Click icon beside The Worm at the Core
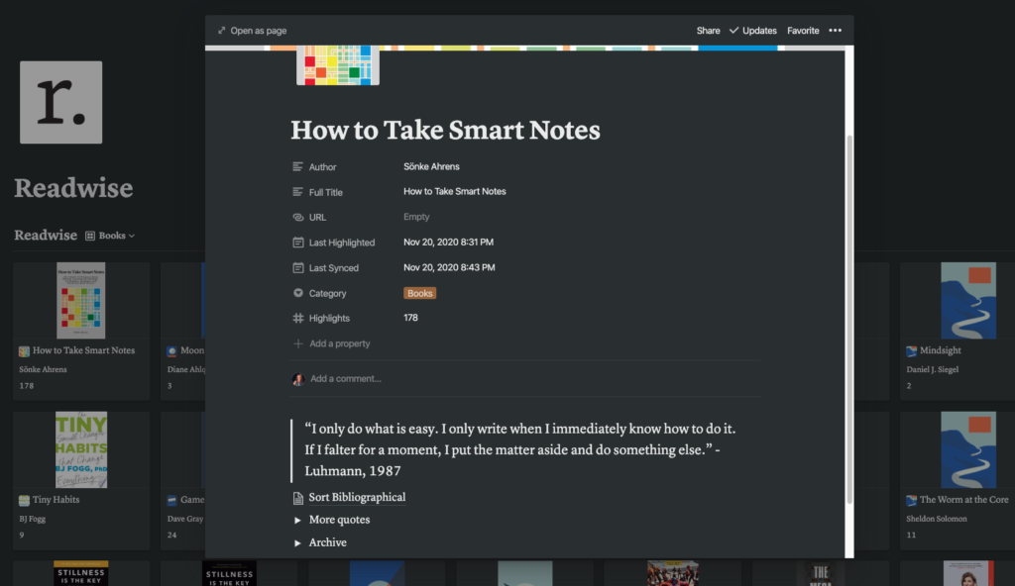 (912, 500)
